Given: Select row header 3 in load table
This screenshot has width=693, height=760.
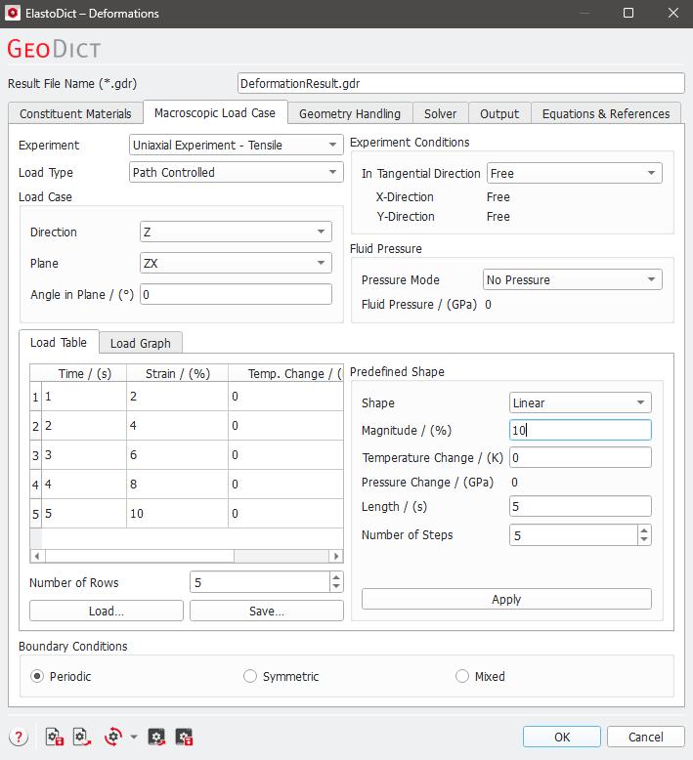Looking at the screenshot, I should (x=35, y=455).
